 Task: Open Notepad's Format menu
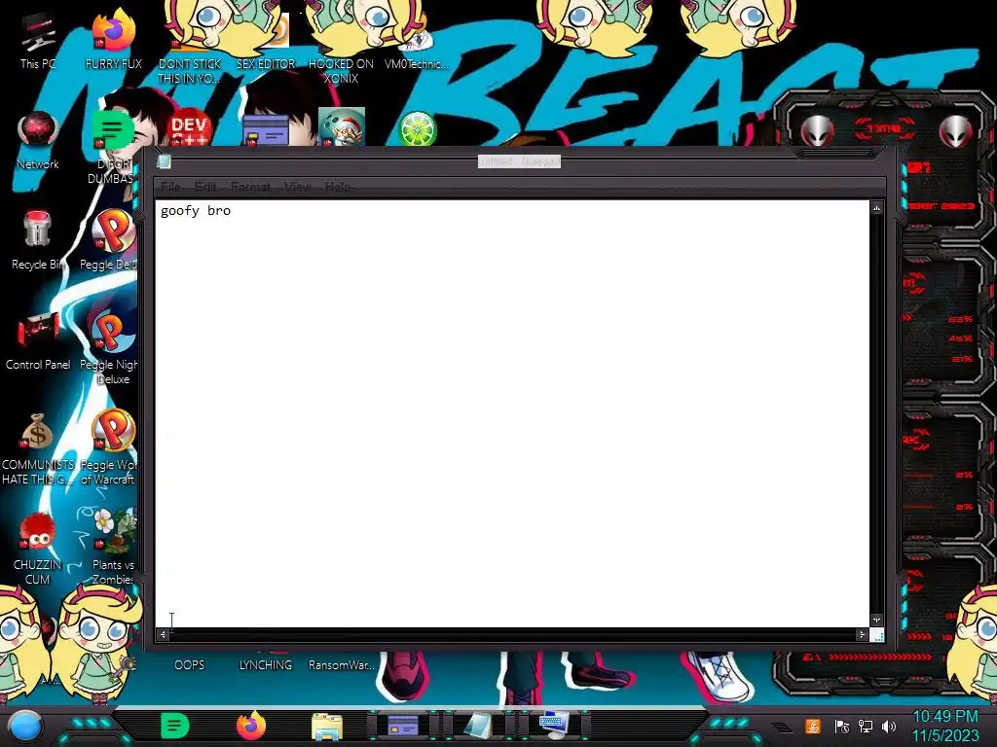[x=250, y=187]
